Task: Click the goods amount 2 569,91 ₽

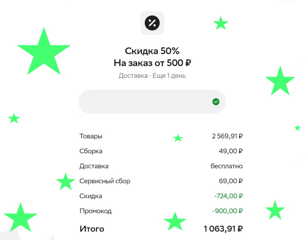Action: click(227, 136)
